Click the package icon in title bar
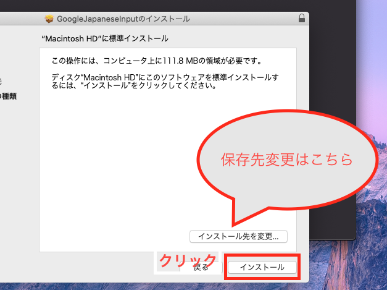This screenshot has height=290, width=387. coord(49,19)
